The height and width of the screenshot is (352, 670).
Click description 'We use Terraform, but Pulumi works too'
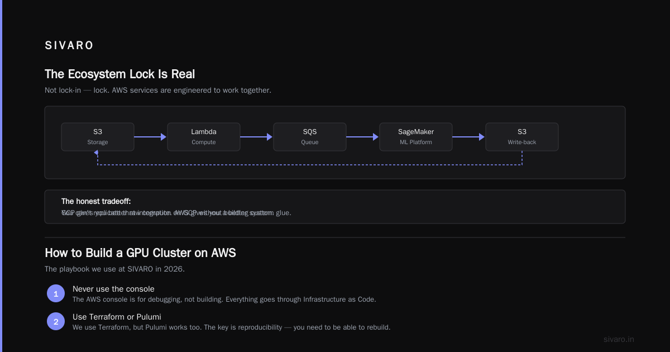(x=231, y=327)
